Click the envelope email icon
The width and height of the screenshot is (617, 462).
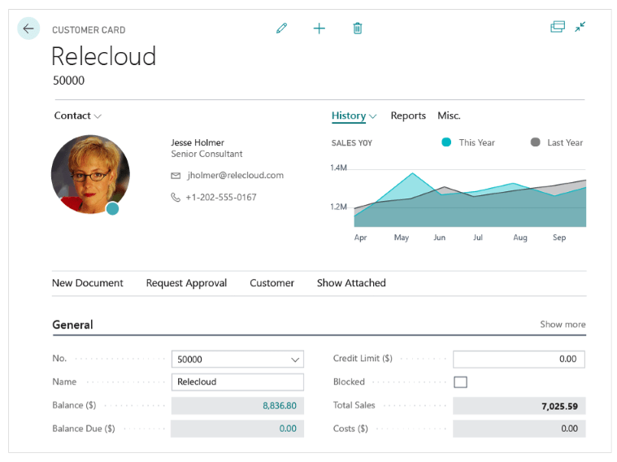point(176,176)
